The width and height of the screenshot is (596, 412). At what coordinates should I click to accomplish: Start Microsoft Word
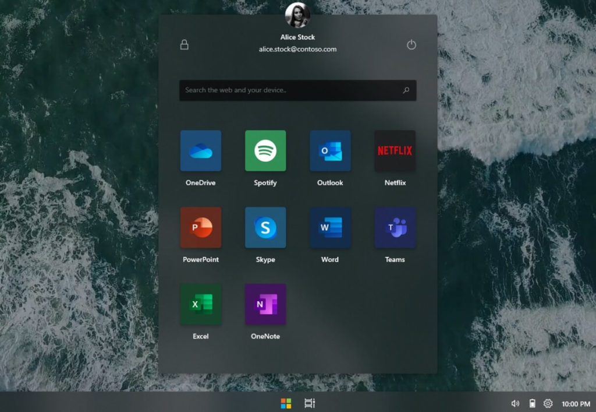click(x=329, y=227)
